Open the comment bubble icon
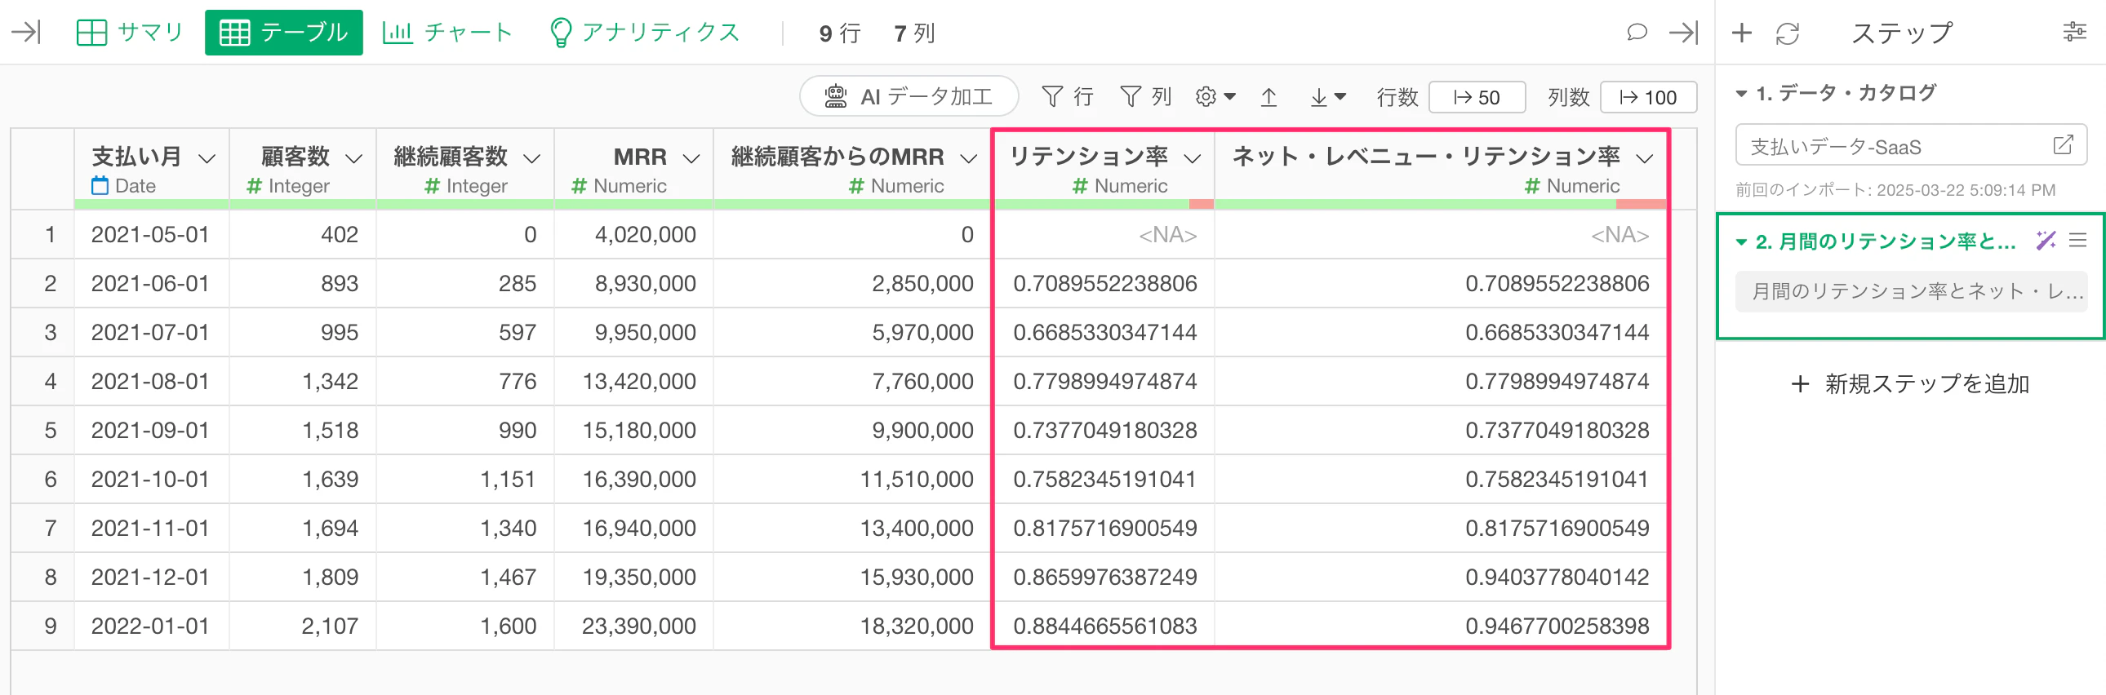This screenshot has height=695, width=2106. (1637, 33)
